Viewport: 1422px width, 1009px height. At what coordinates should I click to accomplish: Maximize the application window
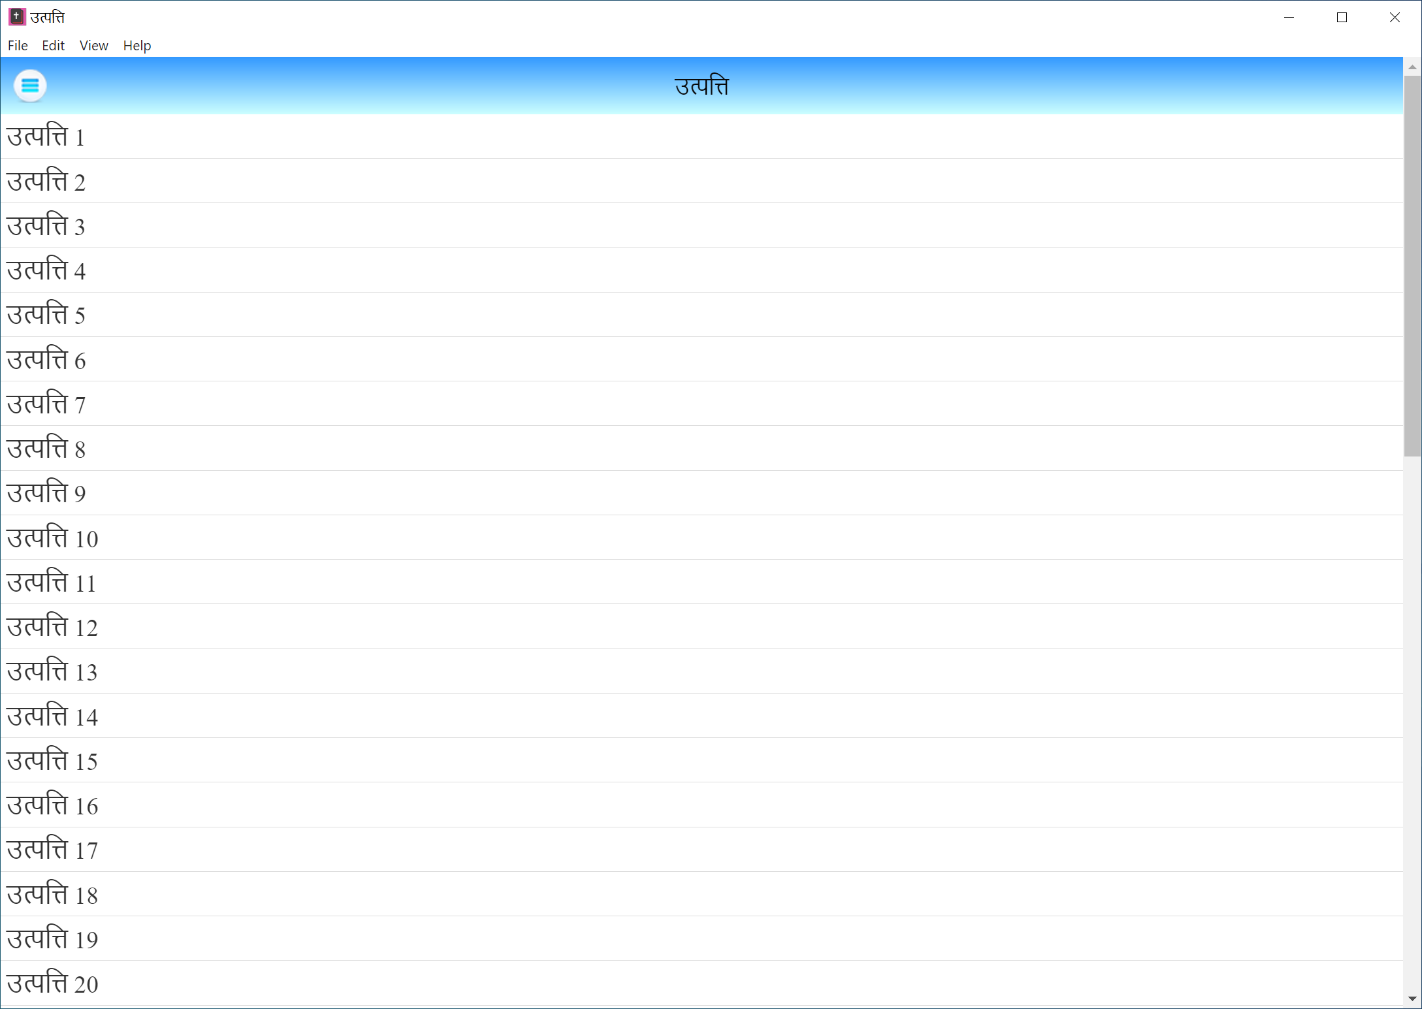pos(1342,18)
